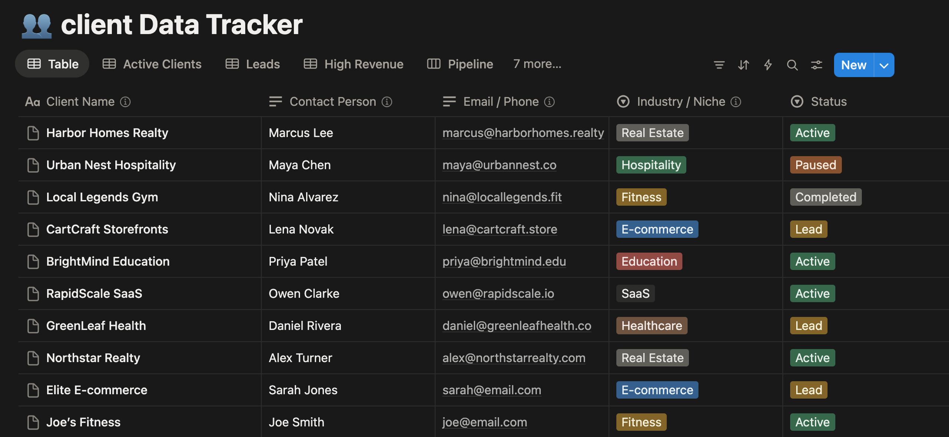The width and height of the screenshot is (949, 437).
Task: Click the Paused status tag for Urban Nest
Action: click(x=816, y=165)
